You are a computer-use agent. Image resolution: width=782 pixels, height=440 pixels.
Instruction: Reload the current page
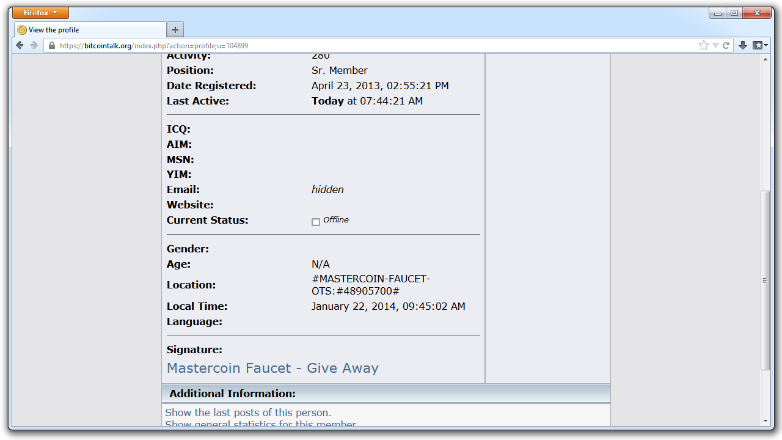click(726, 45)
